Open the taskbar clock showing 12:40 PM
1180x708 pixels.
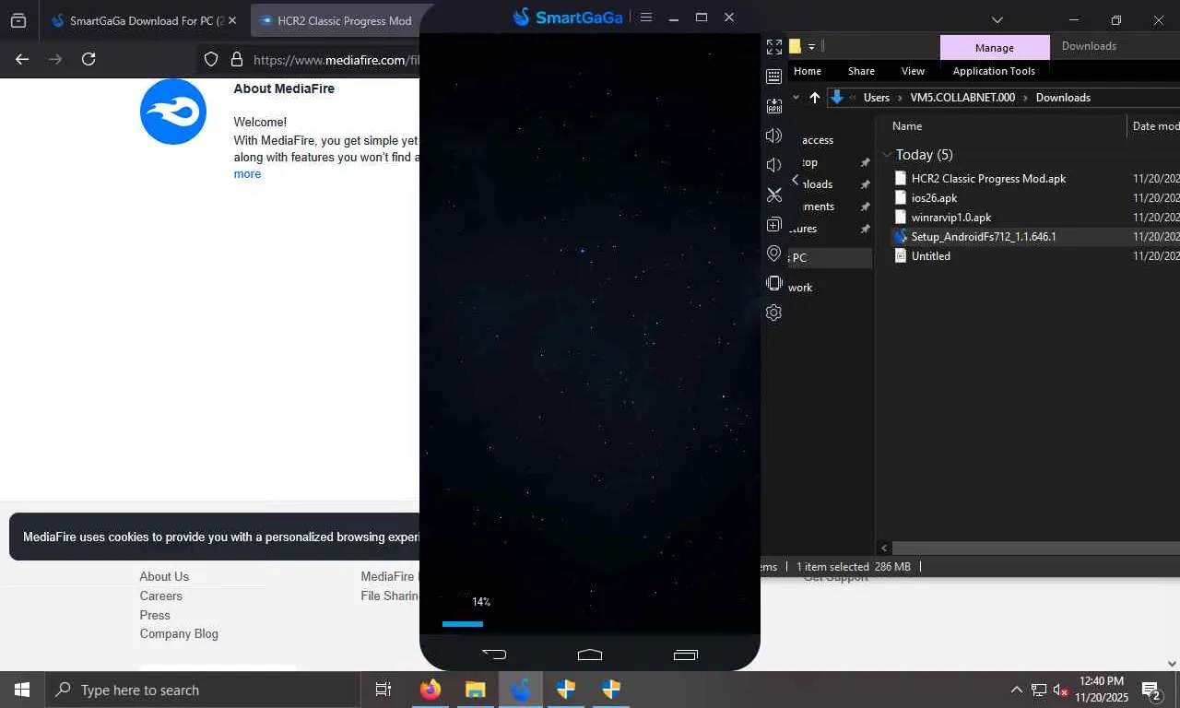pos(1101,690)
